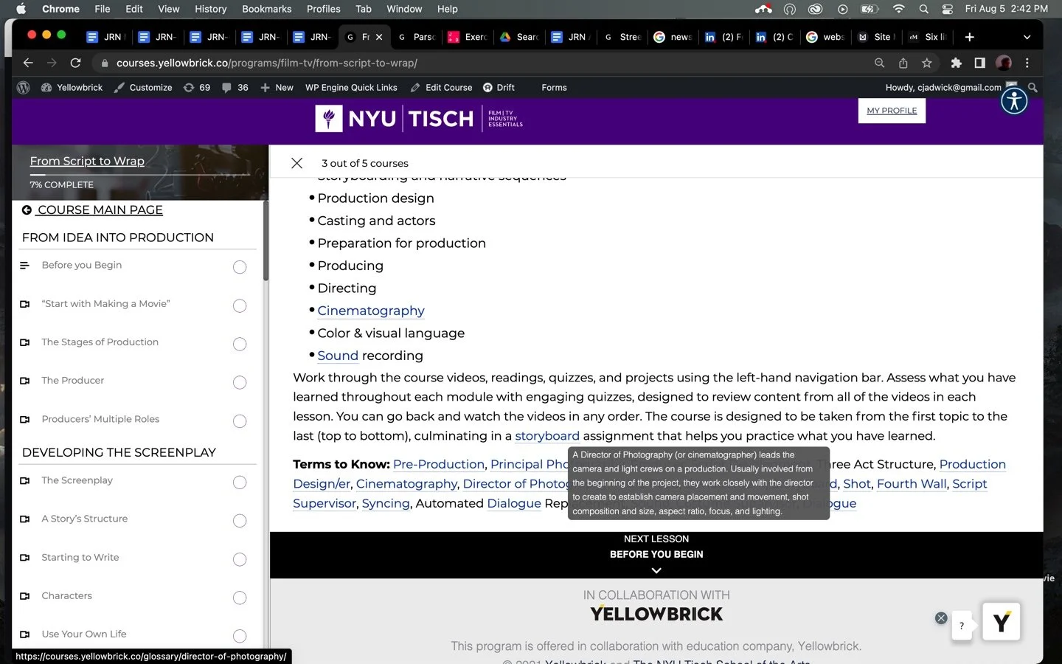Open the Cinematography glossary link

[370, 311]
